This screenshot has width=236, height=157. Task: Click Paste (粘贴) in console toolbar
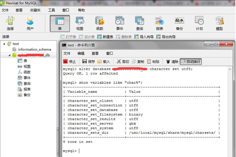coord(153,61)
